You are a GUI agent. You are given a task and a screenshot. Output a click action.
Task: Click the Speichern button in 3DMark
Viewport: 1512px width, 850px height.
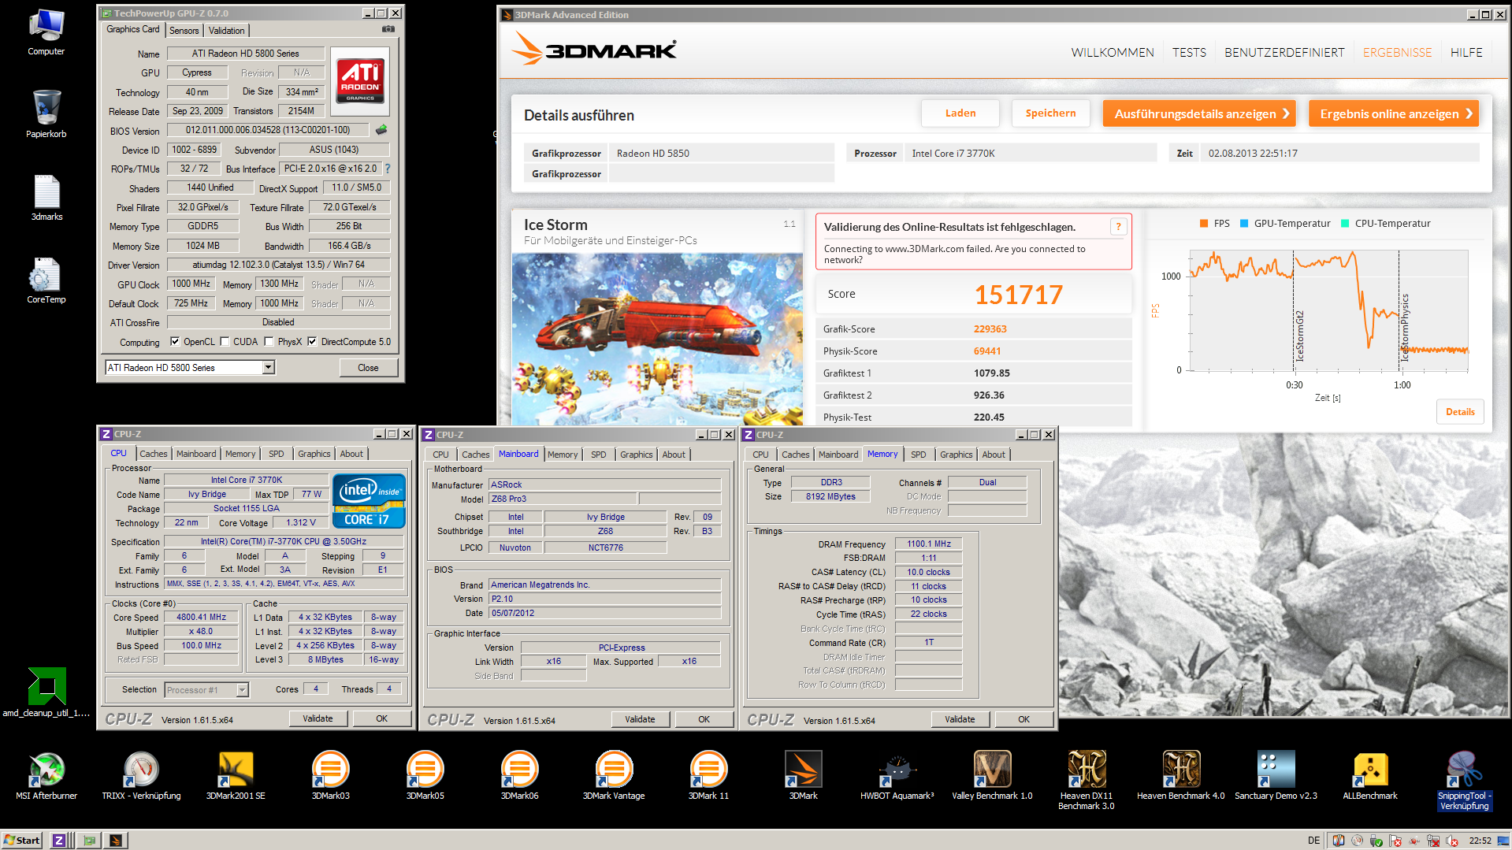[1050, 113]
